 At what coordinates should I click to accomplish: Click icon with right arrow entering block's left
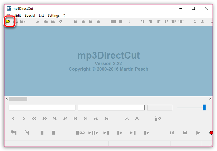150,21
